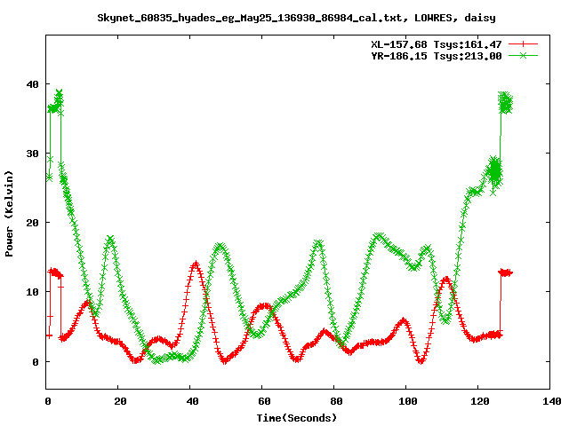The width and height of the screenshot is (569, 426).
Task: Click the green curve peak near 92 seconds
Action: coord(379,236)
